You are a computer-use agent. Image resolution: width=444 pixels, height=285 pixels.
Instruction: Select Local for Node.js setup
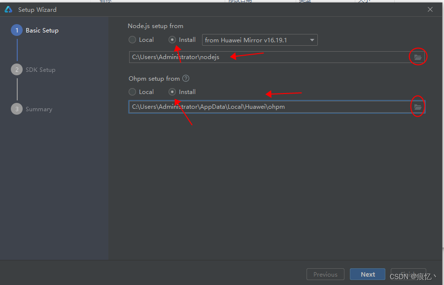[x=132, y=40]
